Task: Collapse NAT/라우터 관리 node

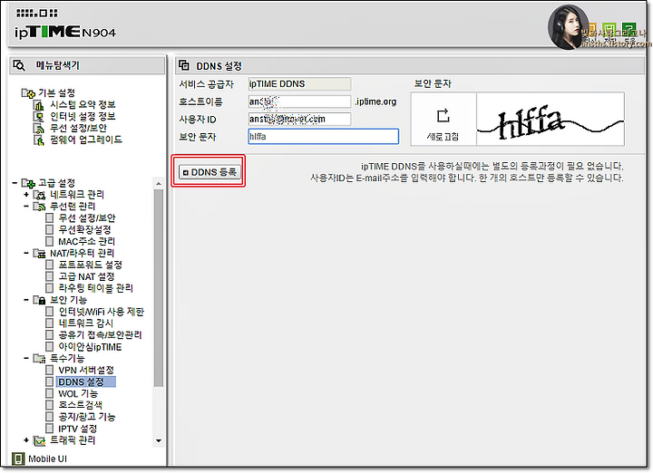Action: pyautogui.click(x=26, y=253)
